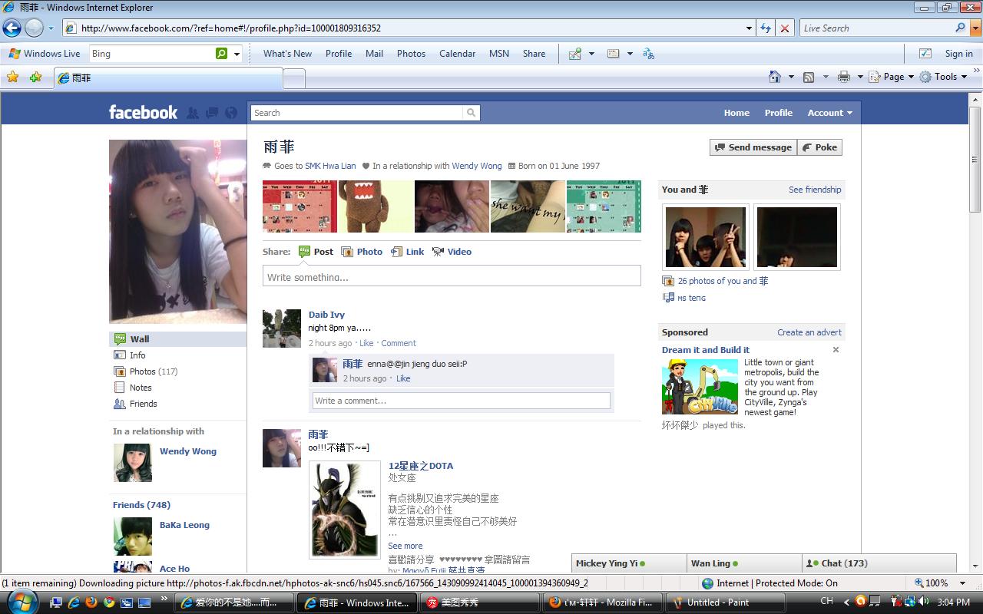
Task: Click the Facebook Search input field
Action: [x=357, y=113]
